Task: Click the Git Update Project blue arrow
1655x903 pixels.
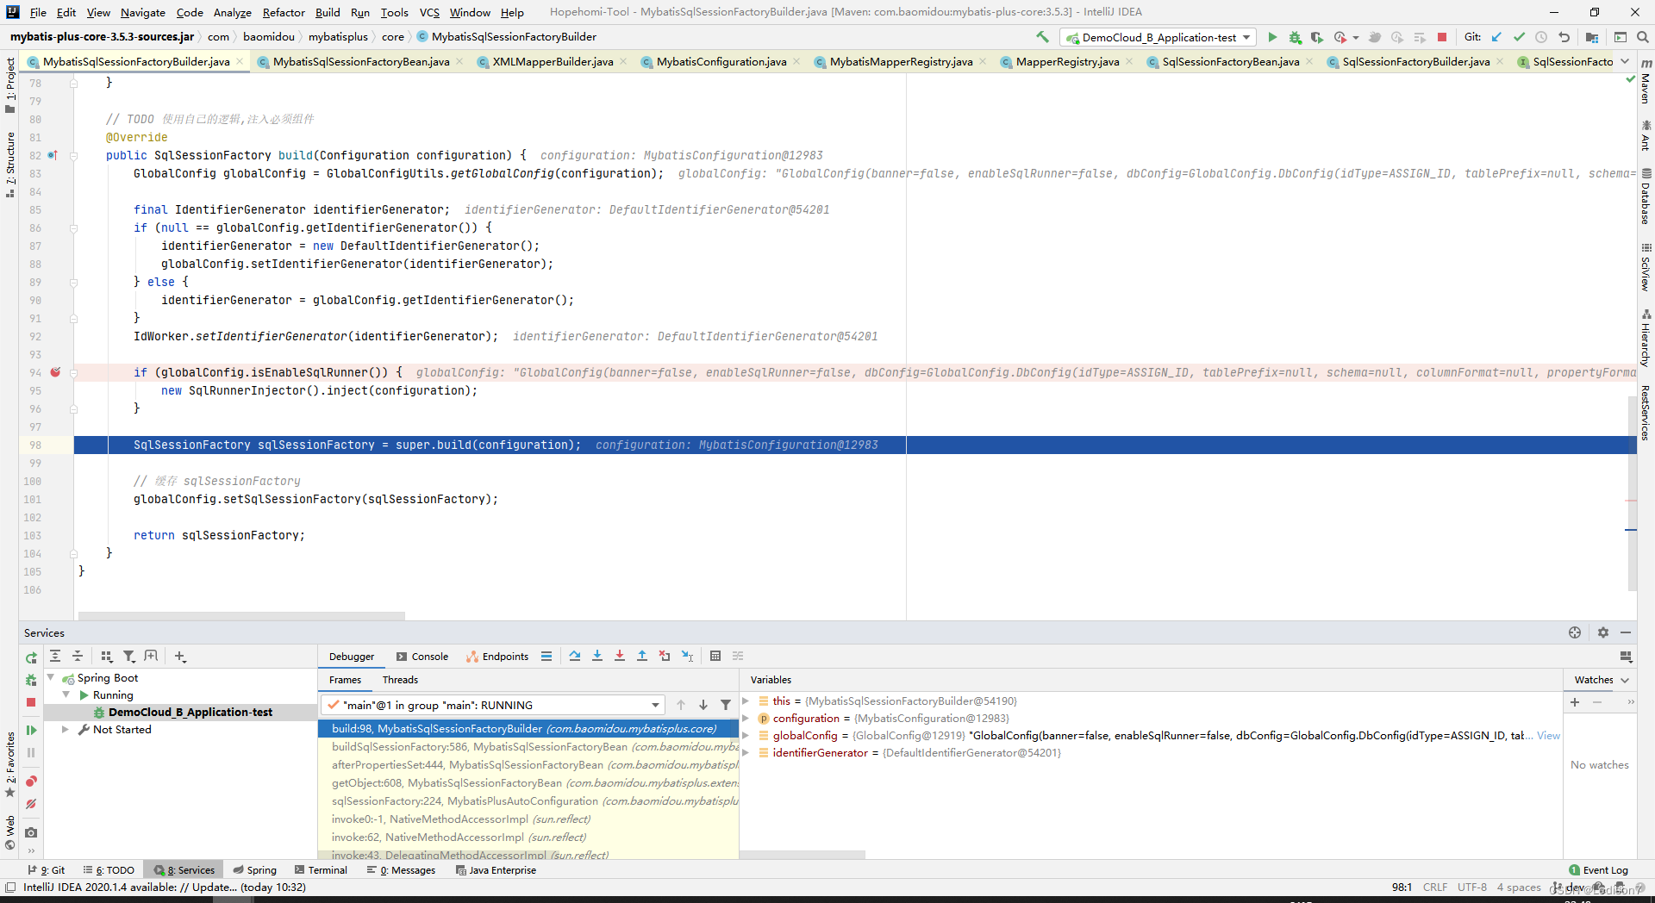Action: tap(1496, 37)
